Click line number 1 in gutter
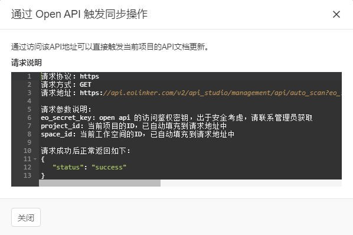Viewport: 353px width, 235px height. click(30, 76)
